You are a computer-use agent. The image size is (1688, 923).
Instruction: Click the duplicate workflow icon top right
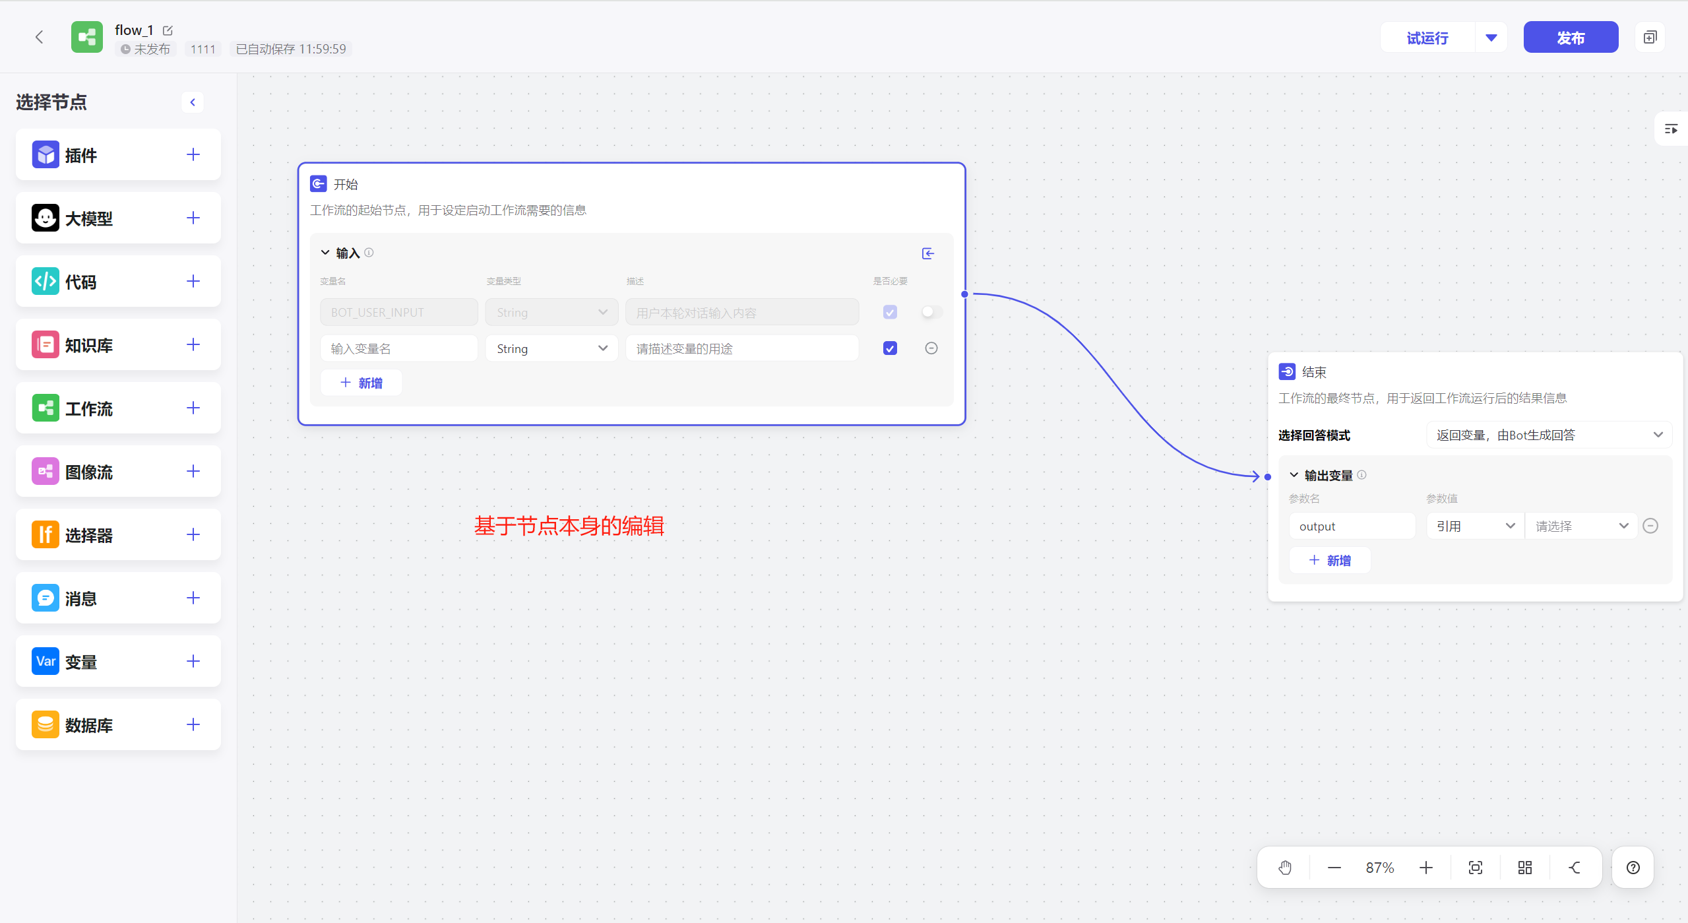point(1650,38)
